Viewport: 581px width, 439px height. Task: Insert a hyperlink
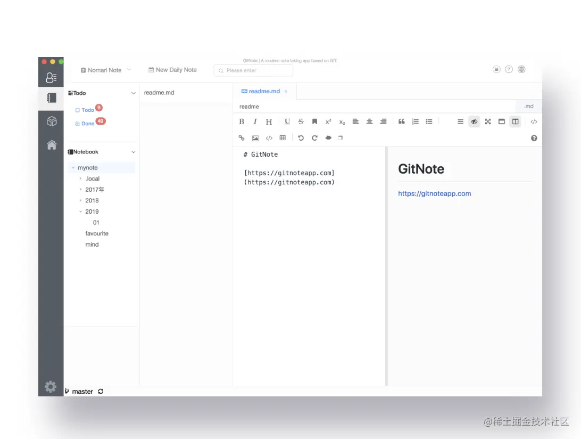click(x=242, y=138)
